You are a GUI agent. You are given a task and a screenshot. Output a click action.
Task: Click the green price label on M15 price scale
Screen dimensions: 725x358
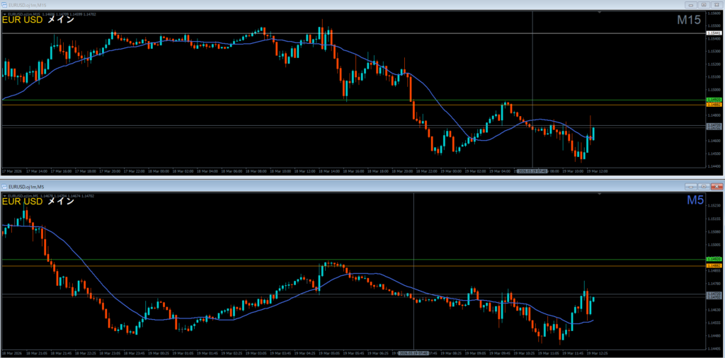click(x=714, y=100)
